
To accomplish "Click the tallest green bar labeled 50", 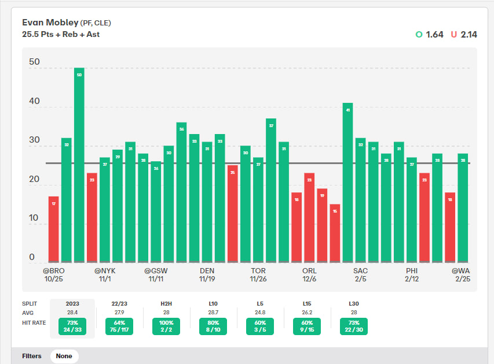I will (x=79, y=165).
